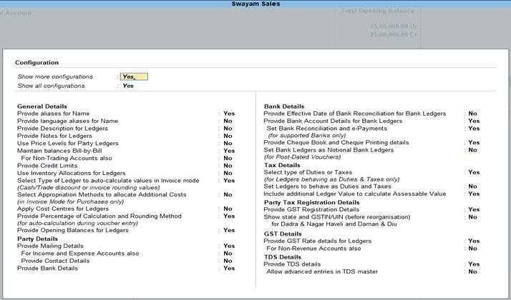
Task: Enable 'Provide Notes for Ledgers' option
Action: (228, 136)
